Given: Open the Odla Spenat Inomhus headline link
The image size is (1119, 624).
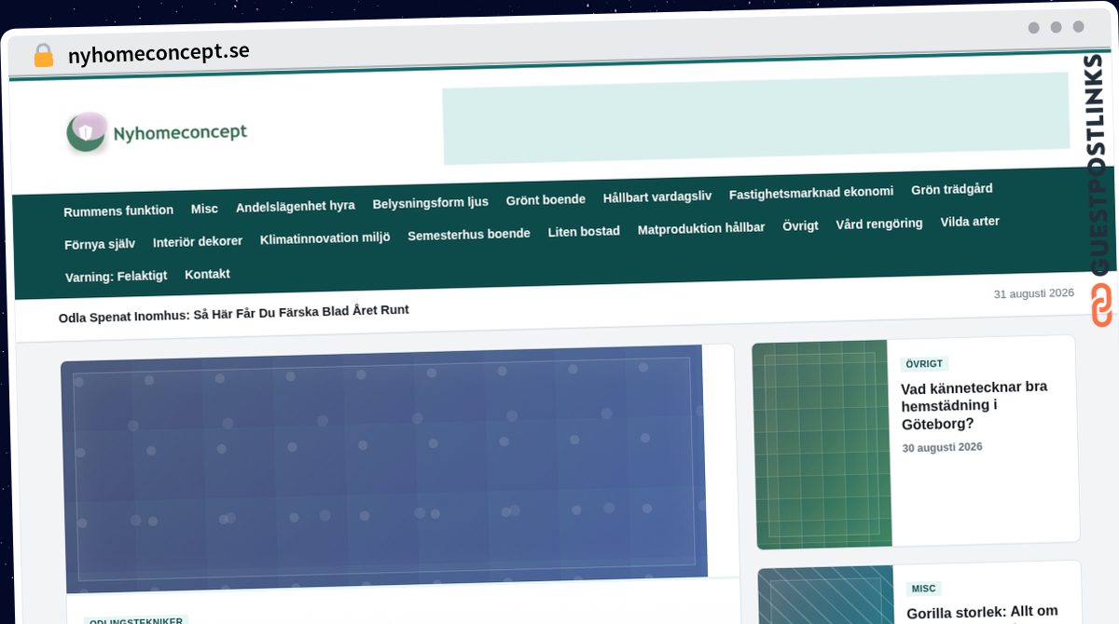Looking at the screenshot, I should (x=234, y=313).
